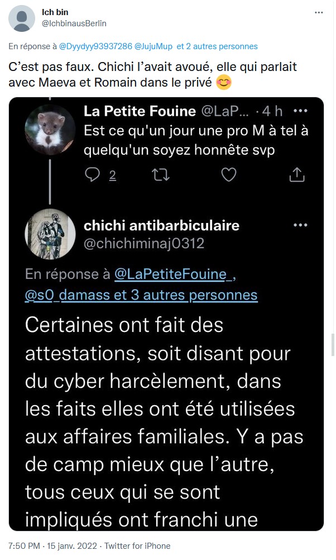Open the "Ich bin" display name

point(55,12)
